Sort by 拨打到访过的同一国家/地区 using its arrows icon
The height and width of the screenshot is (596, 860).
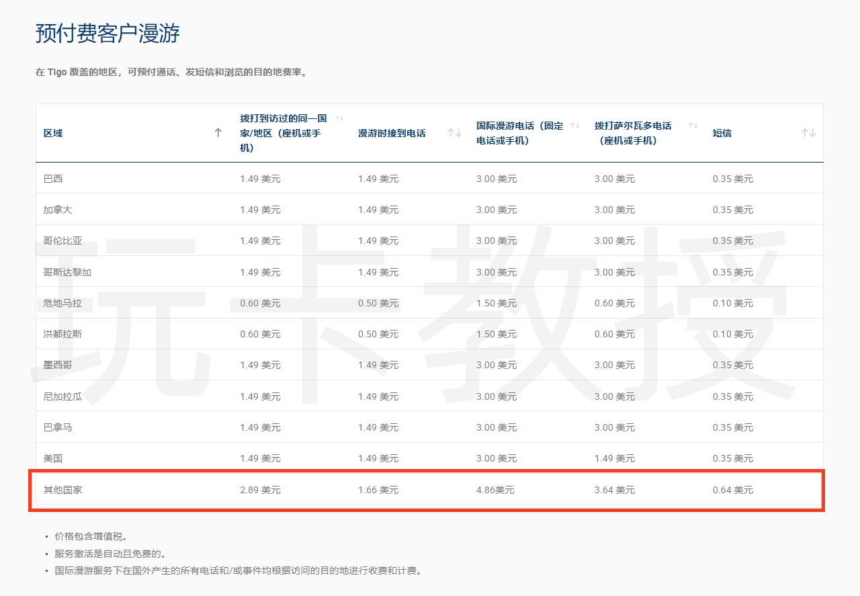pyautogui.click(x=339, y=118)
